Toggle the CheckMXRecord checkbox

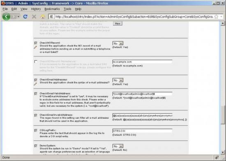[x=36, y=43]
